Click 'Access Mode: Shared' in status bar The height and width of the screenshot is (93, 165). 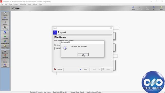click(77, 92)
